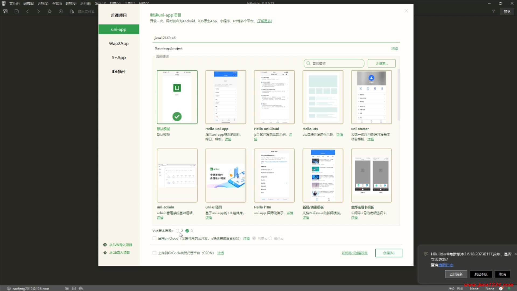Click 立即更新 in update notification
Viewport: 517px width, 291px height.
pyautogui.click(x=456, y=274)
